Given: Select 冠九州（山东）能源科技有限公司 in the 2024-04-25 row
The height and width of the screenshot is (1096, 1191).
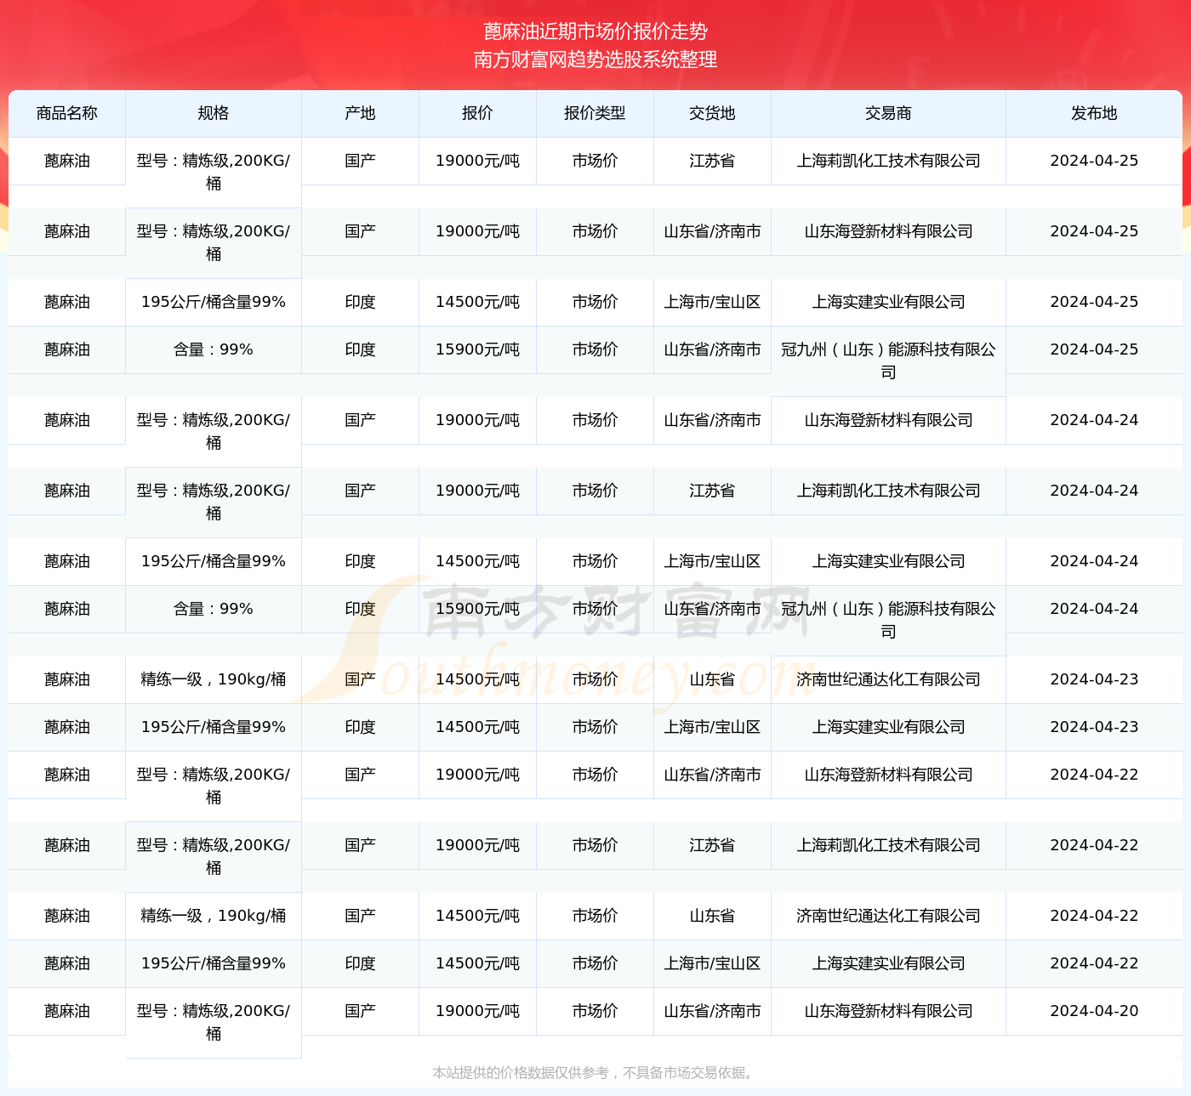Looking at the screenshot, I should 888,361.
